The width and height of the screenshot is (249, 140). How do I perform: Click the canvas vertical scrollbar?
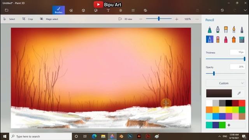pyautogui.click(x=200, y=77)
